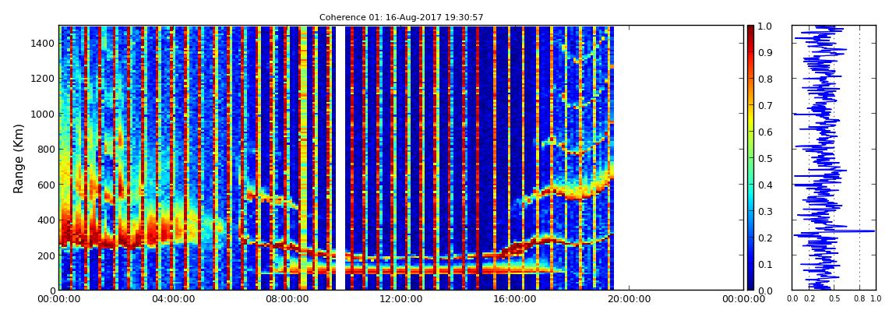Click the 12:00:00 time axis label
Screen dimensions: 896x317
pos(401,299)
